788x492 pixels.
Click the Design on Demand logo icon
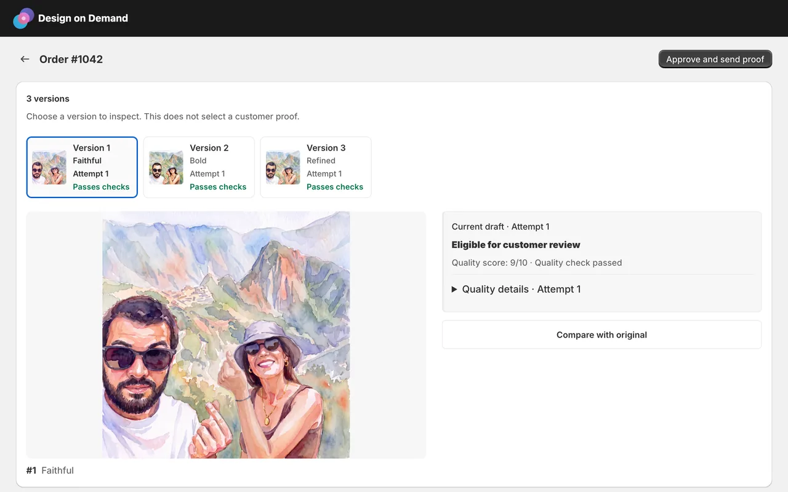[23, 18]
